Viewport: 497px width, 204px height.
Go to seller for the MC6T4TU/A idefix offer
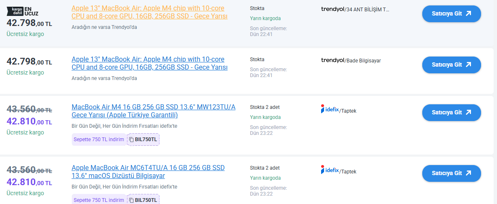(x=451, y=173)
